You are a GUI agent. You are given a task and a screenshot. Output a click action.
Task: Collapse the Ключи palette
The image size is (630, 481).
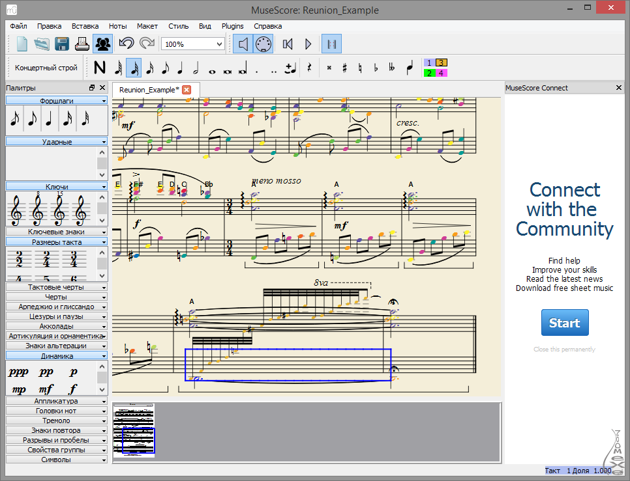click(57, 186)
